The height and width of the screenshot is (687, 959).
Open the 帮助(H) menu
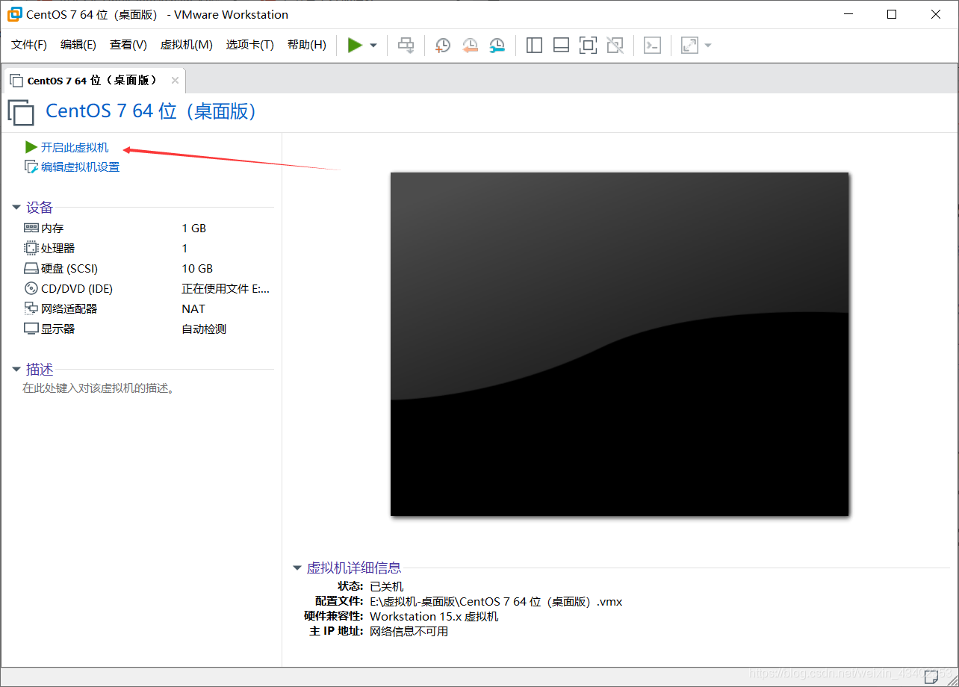(307, 45)
